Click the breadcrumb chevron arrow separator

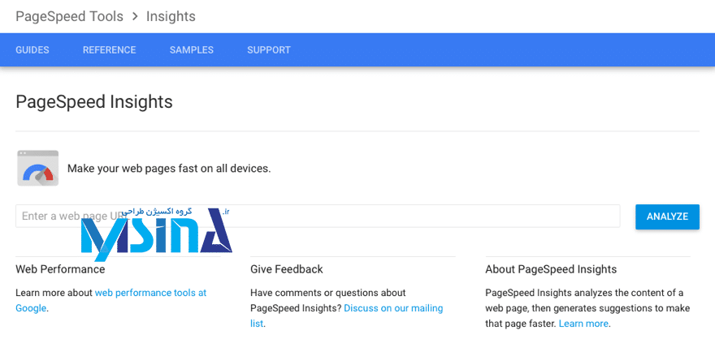(x=135, y=16)
